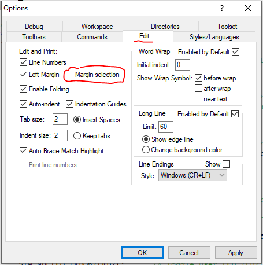This screenshot has height=265, width=263.
Task: Toggle the Line Numbers checkbox
Action: [x=23, y=62]
